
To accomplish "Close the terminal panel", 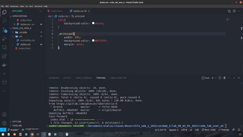I will pos(239,78).
